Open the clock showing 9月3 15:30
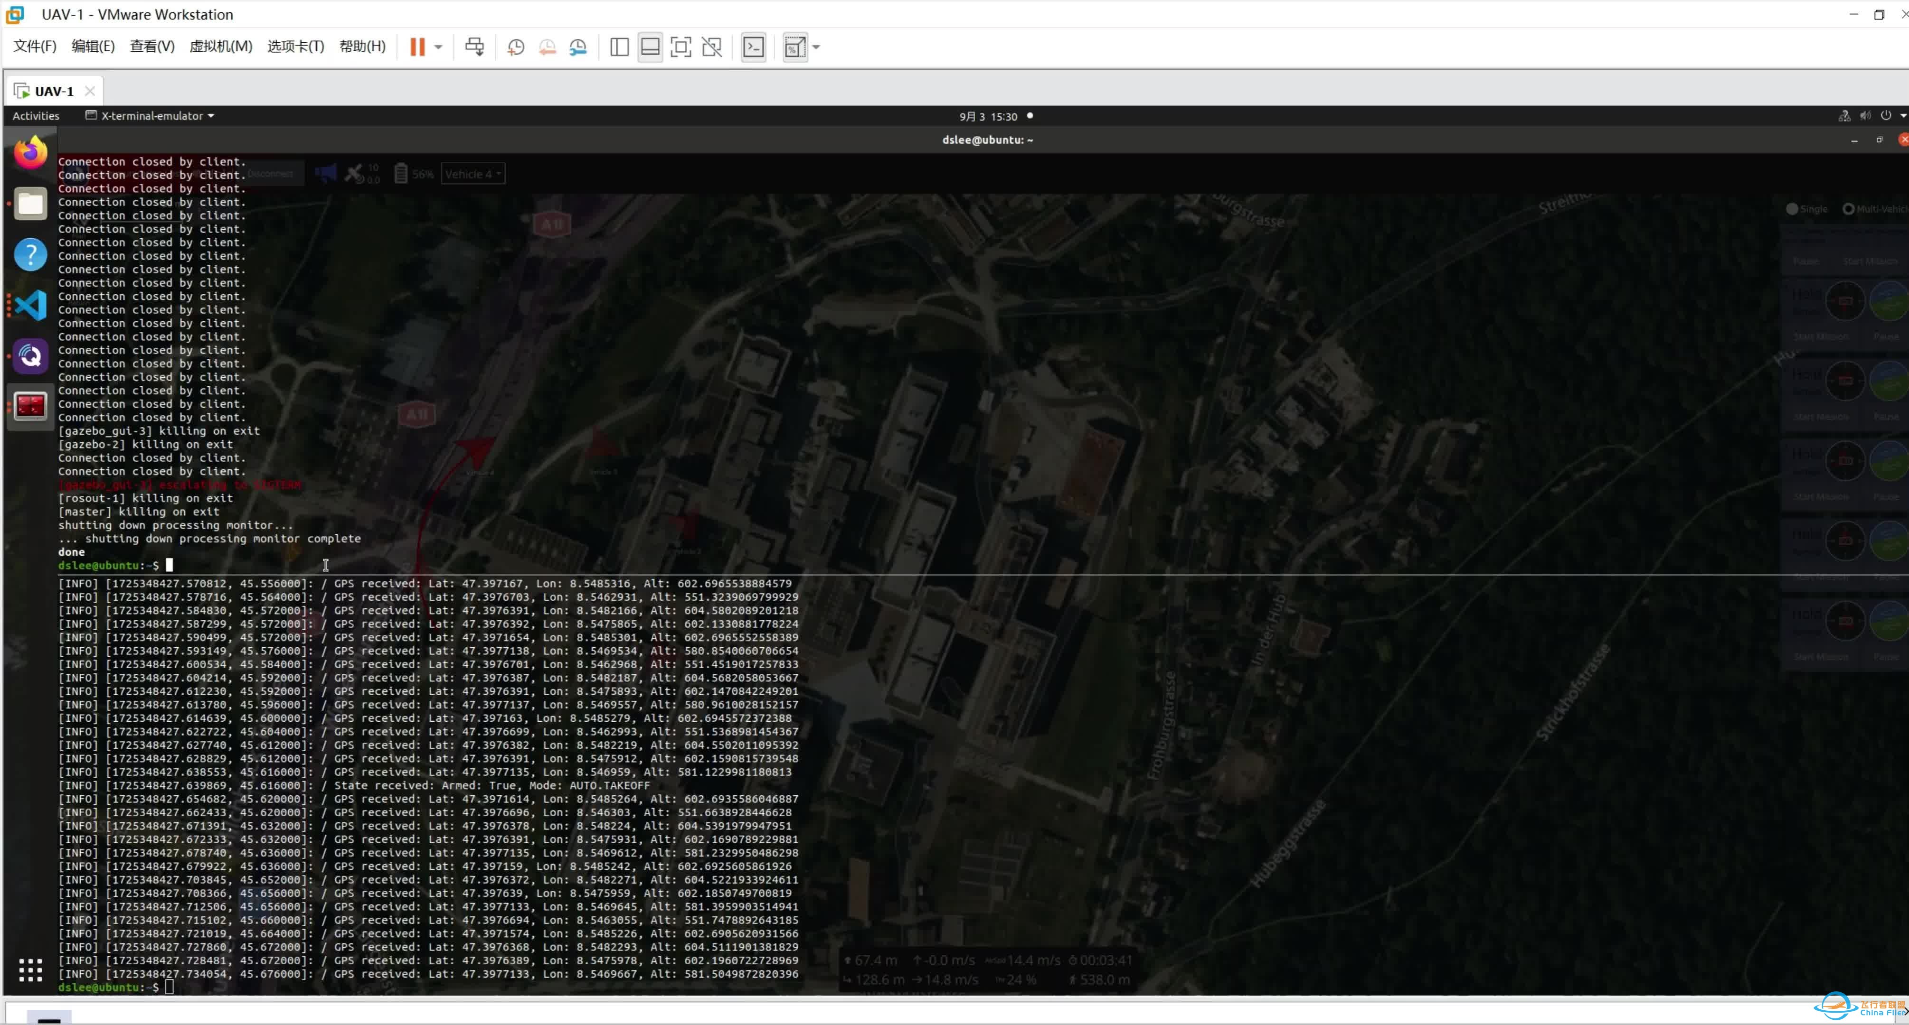This screenshot has height=1025, width=1909. click(988, 116)
